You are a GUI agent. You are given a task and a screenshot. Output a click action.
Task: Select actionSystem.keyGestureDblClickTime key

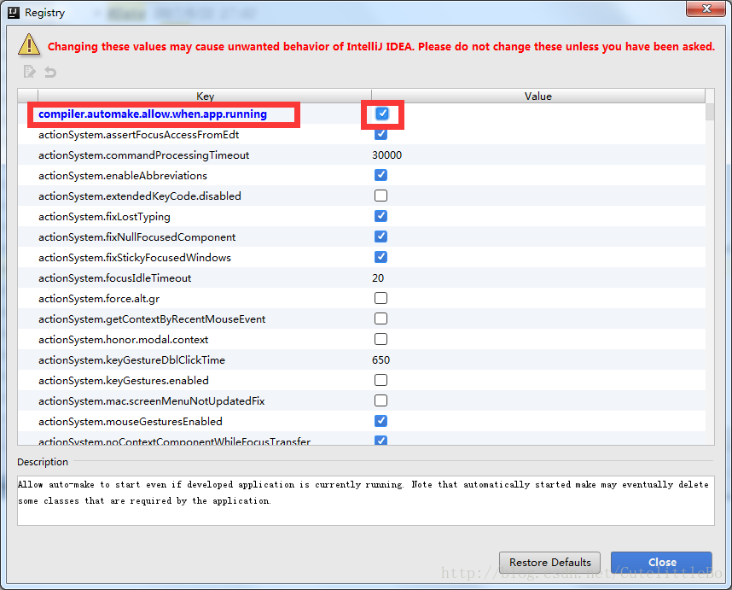[131, 360]
